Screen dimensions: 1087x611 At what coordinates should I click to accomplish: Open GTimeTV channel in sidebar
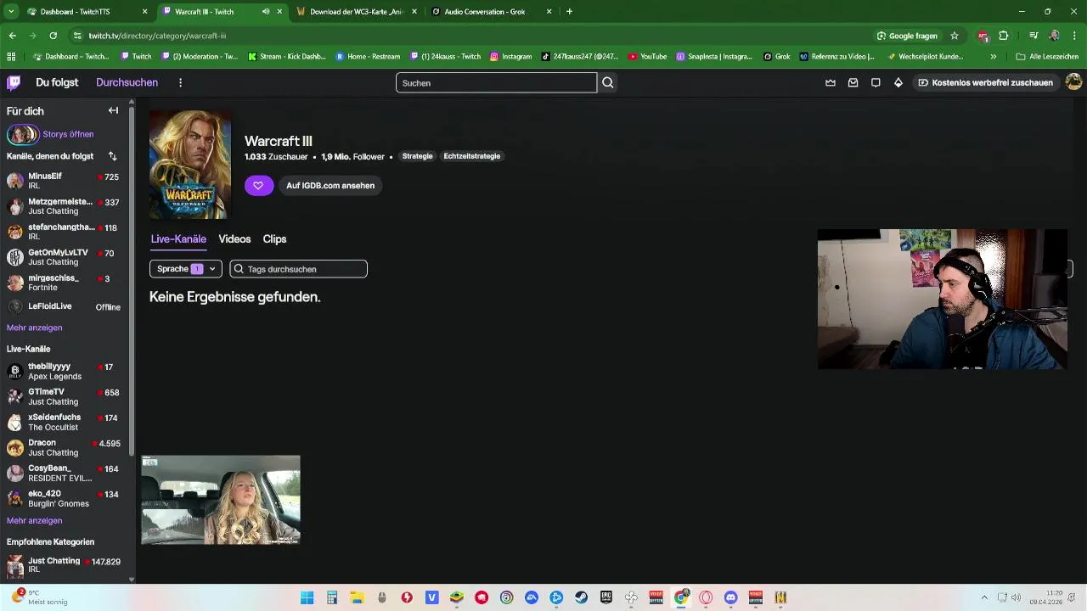64,396
